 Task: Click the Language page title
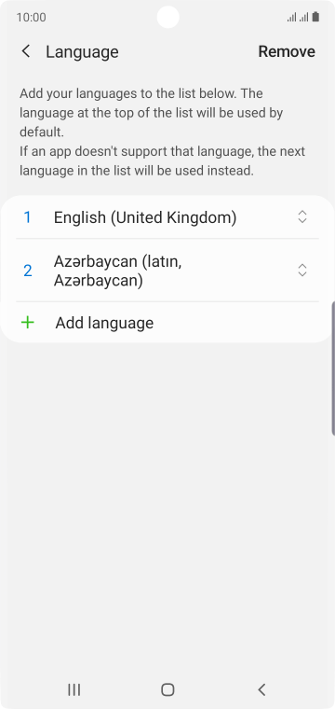(x=82, y=51)
